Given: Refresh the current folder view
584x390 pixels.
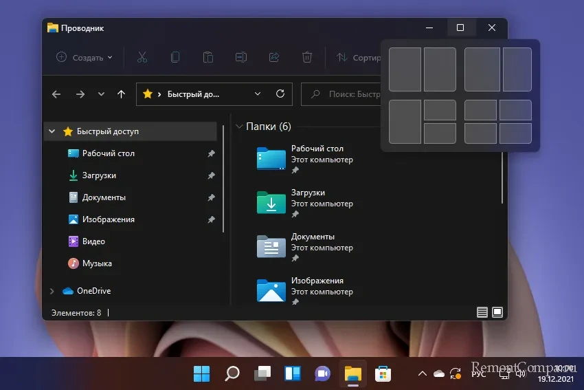Looking at the screenshot, I should [280, 94].
